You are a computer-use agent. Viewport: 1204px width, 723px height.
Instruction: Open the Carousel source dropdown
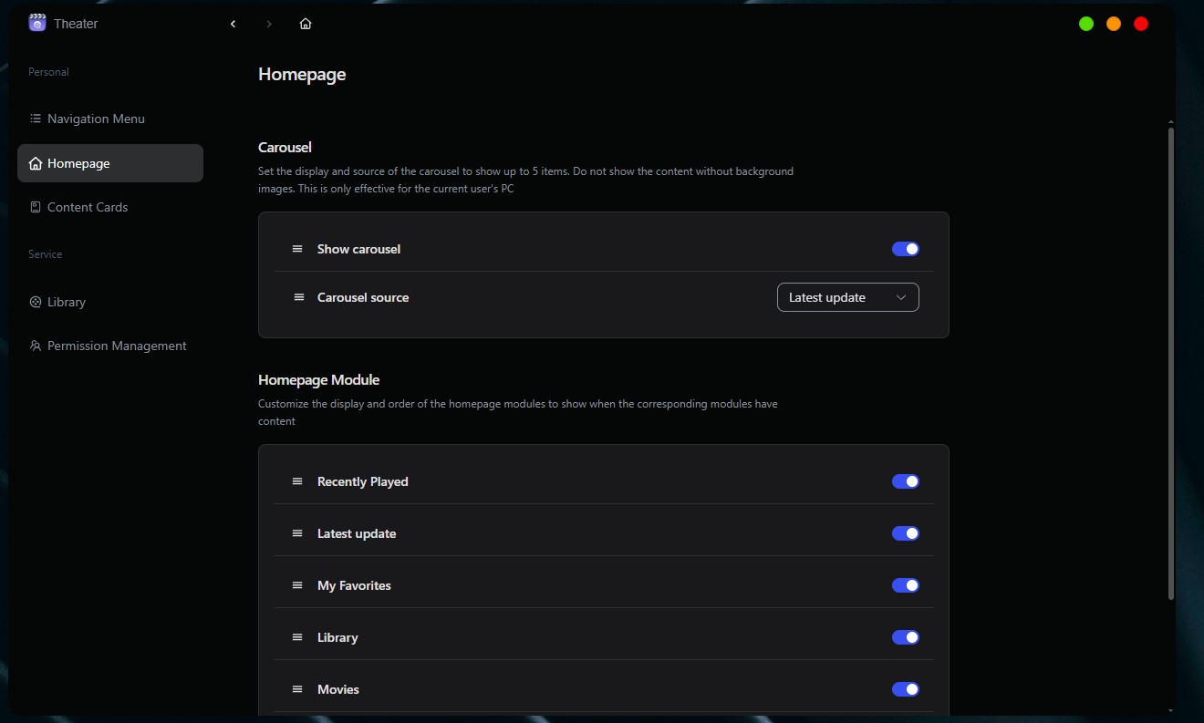(848, 297)
